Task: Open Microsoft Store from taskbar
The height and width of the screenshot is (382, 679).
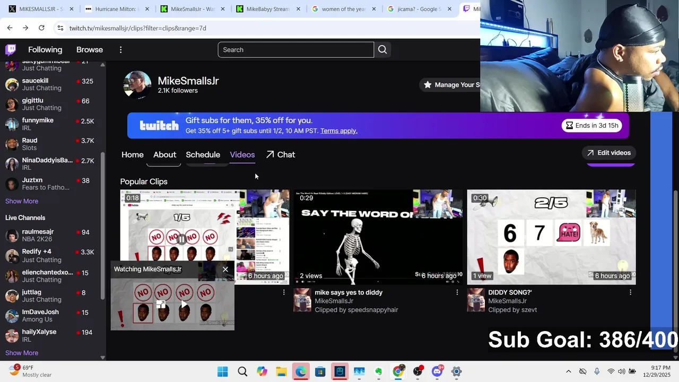Action: tap(320, 371)
